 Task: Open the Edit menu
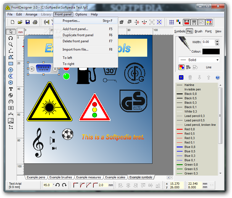coord(19,14)
